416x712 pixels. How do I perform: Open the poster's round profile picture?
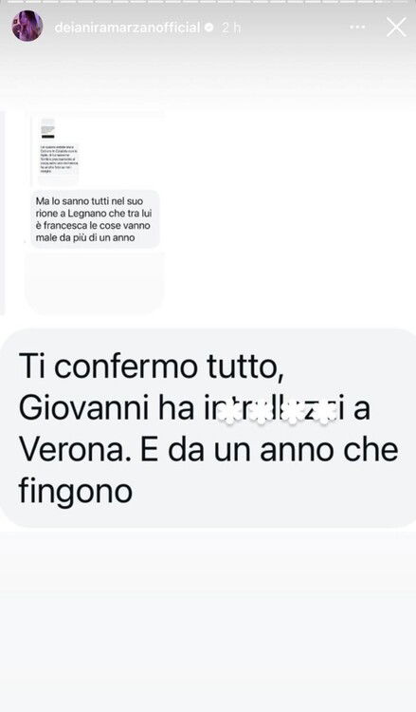coord(27,26)
